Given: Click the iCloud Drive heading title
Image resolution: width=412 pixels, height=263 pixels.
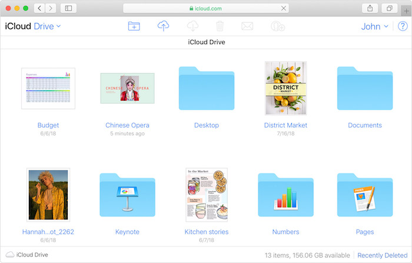Looking at the screenshot, I should 207,42.
